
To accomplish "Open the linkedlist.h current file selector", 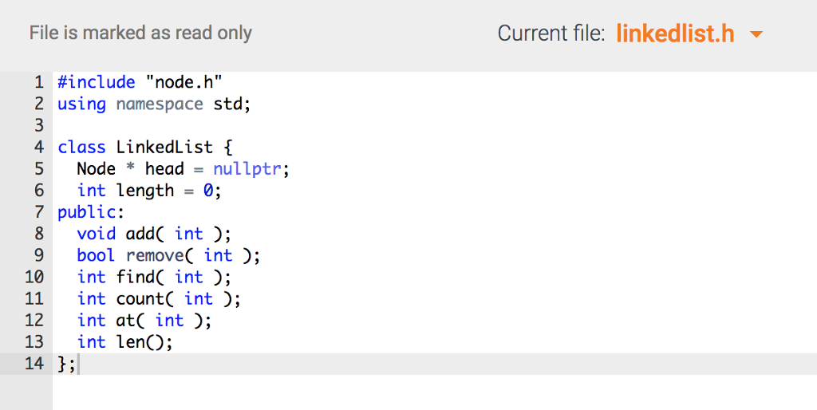I will [x=675, y=34].
